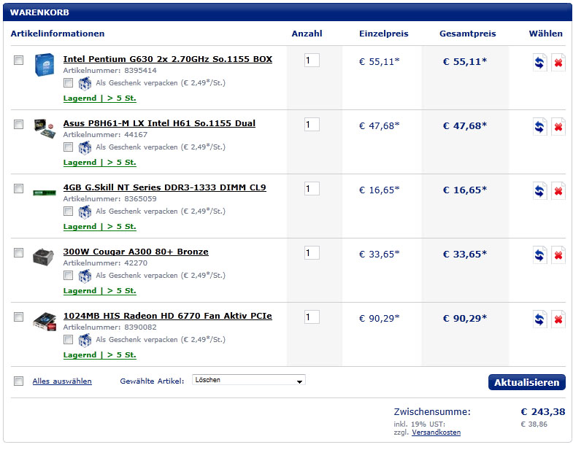The width and height of the screenshot is (573, 450).
Task: Select the Intel Pentium G630 row checkbox
Action: pyautogui.click(x=19, y=60)
